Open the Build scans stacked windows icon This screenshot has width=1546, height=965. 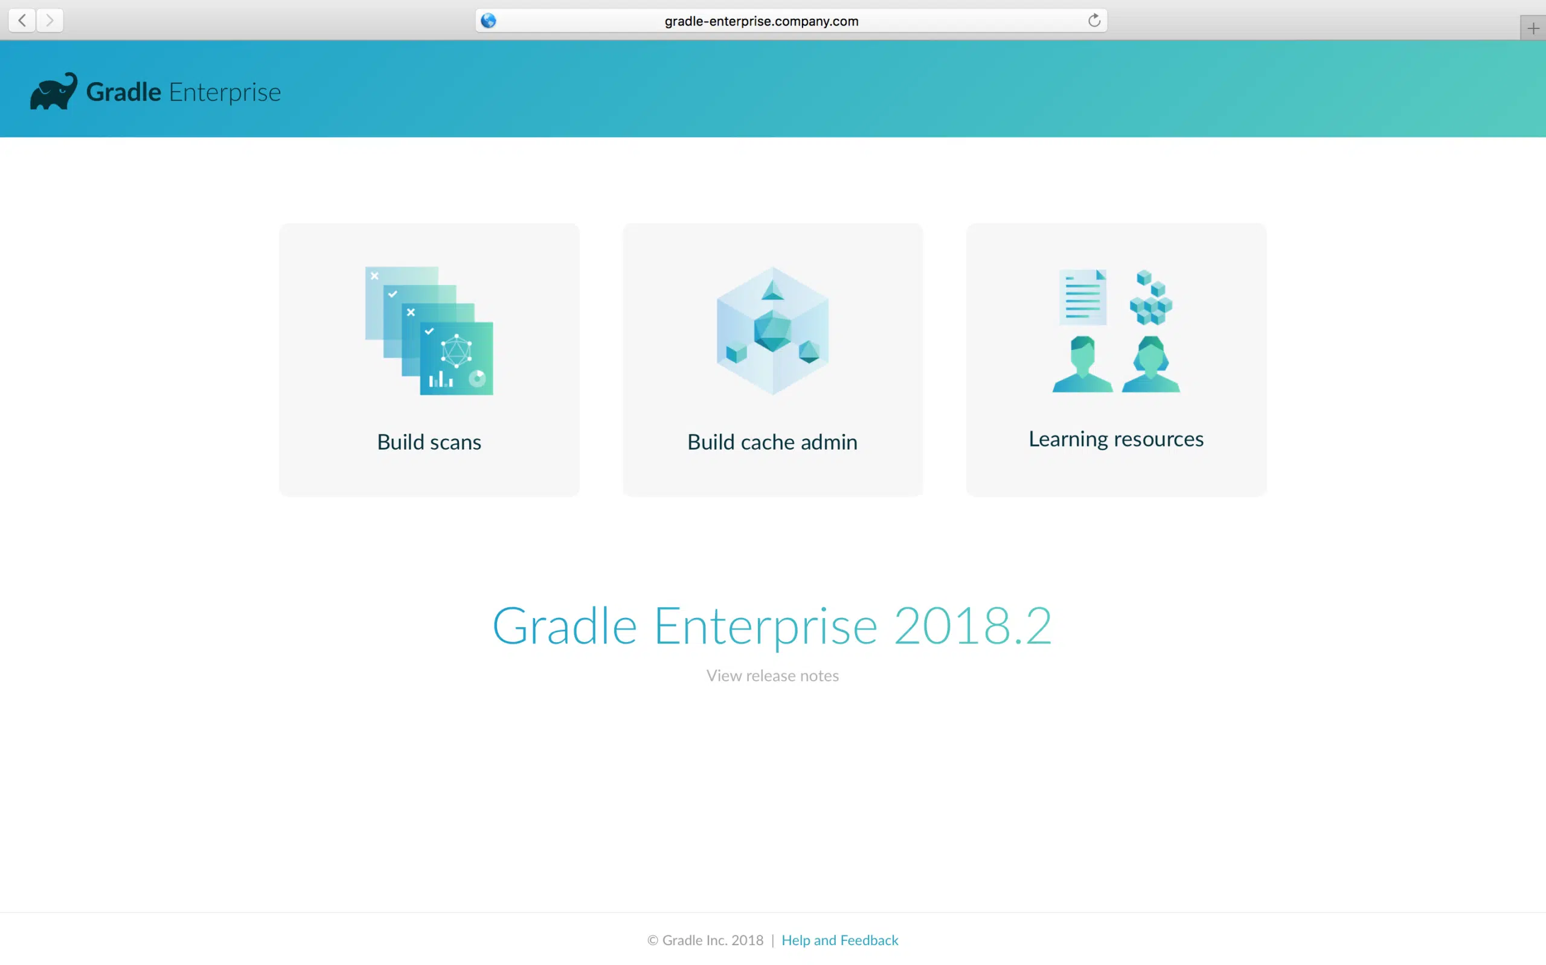click(x=429, y=331)
